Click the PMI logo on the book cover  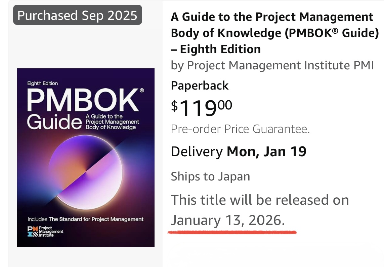(45, 232)
